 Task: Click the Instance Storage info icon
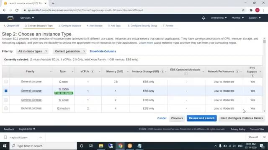coord(162,72)
